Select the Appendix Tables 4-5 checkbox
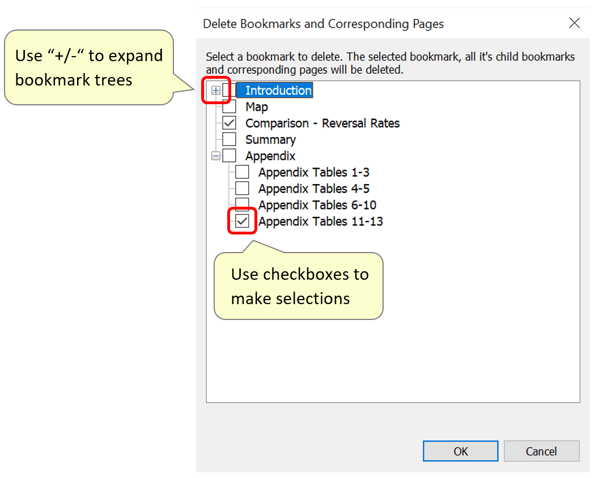 242,188
